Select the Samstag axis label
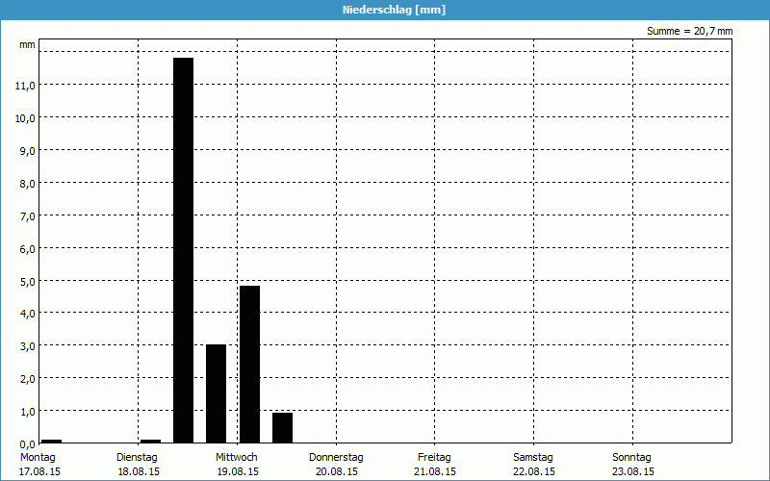Viewport: 770px width, 481px height. tap(533, 457)
